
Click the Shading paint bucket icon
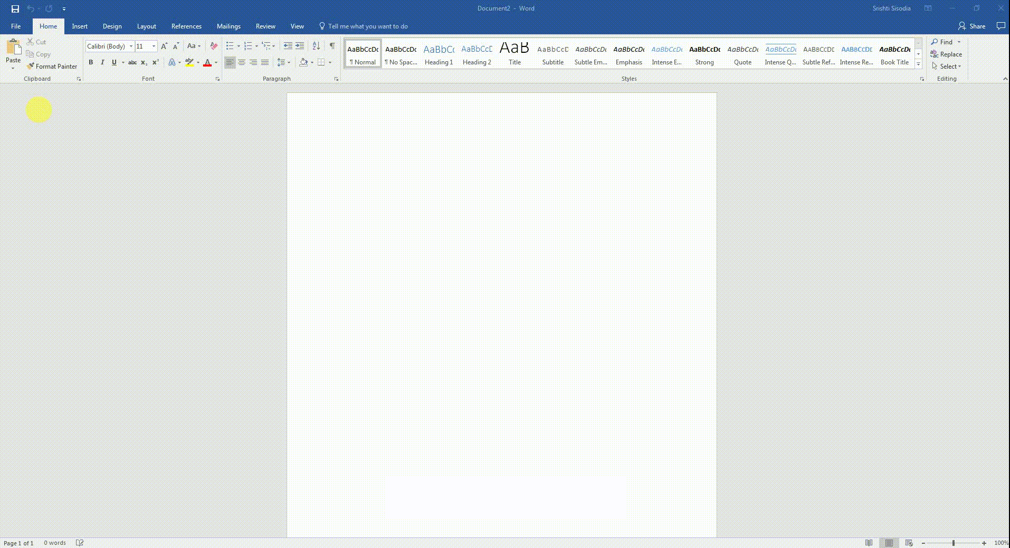(303, 62)
